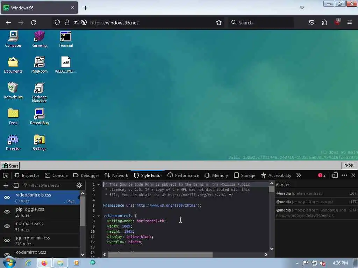Image resolution: width=358 pixels, height=268 pixels.
Task: Show hidden tray icons arrow
Action: click(x=297, y=263)
